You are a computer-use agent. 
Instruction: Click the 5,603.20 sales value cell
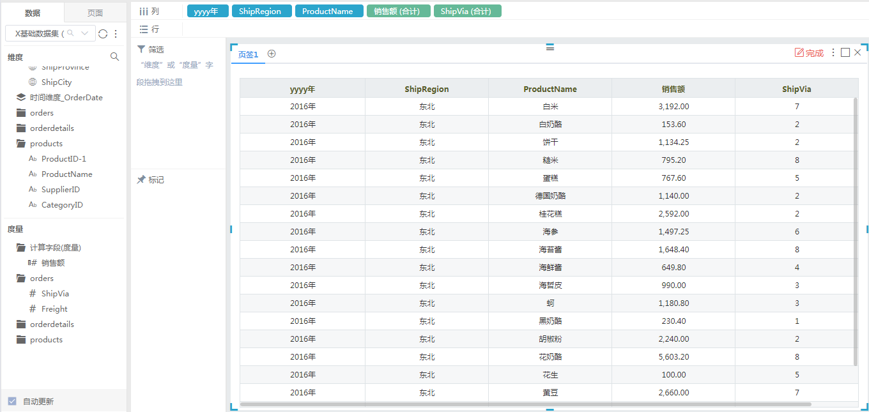pyautogui.click(x=673, y=357)
